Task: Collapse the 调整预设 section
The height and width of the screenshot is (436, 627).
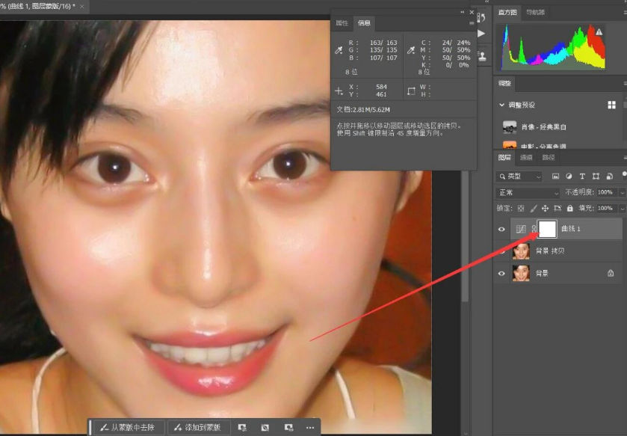Action: pos(502,105)
